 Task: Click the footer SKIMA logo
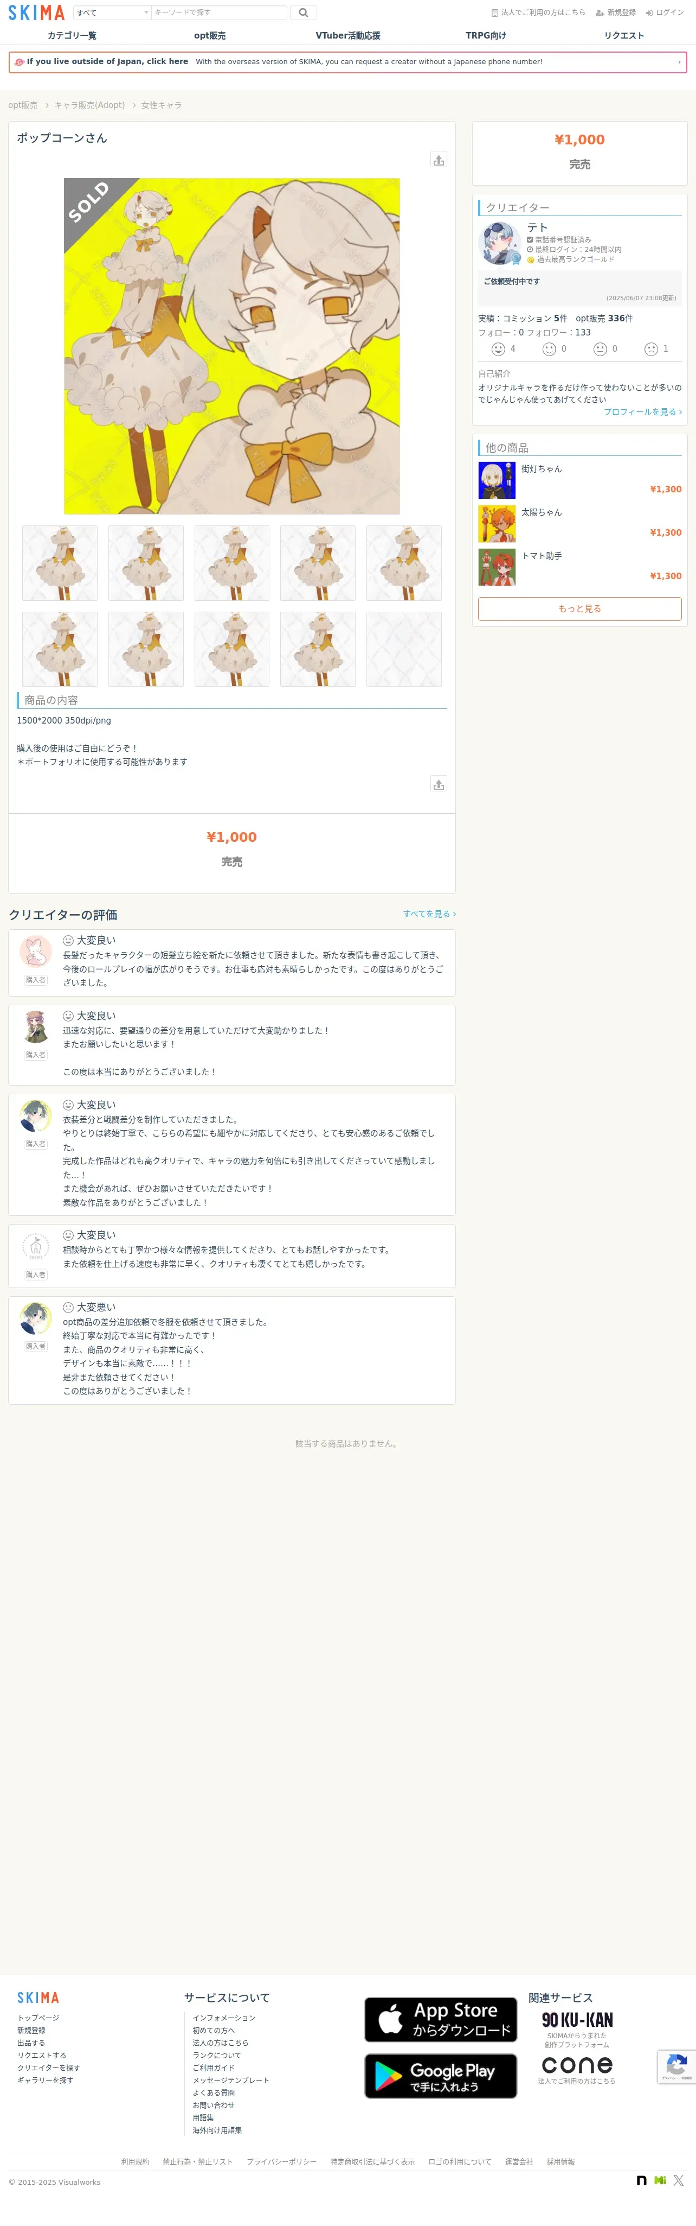[x=38, y=1998]
